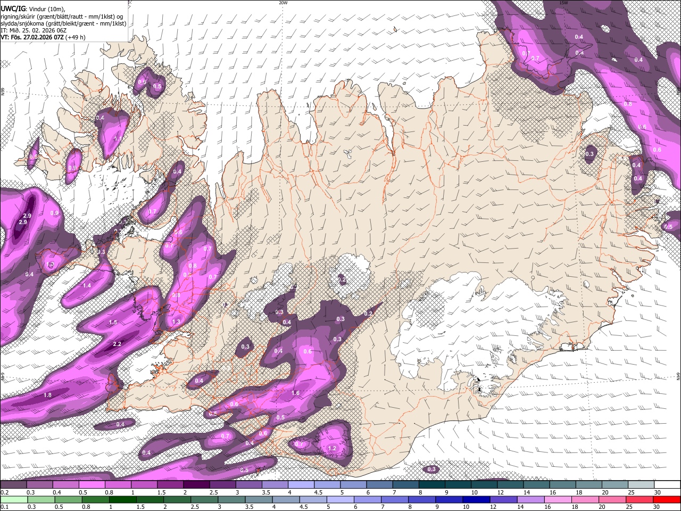
Task: Click the '64N' latitude label at right edge
Action: 678,376
